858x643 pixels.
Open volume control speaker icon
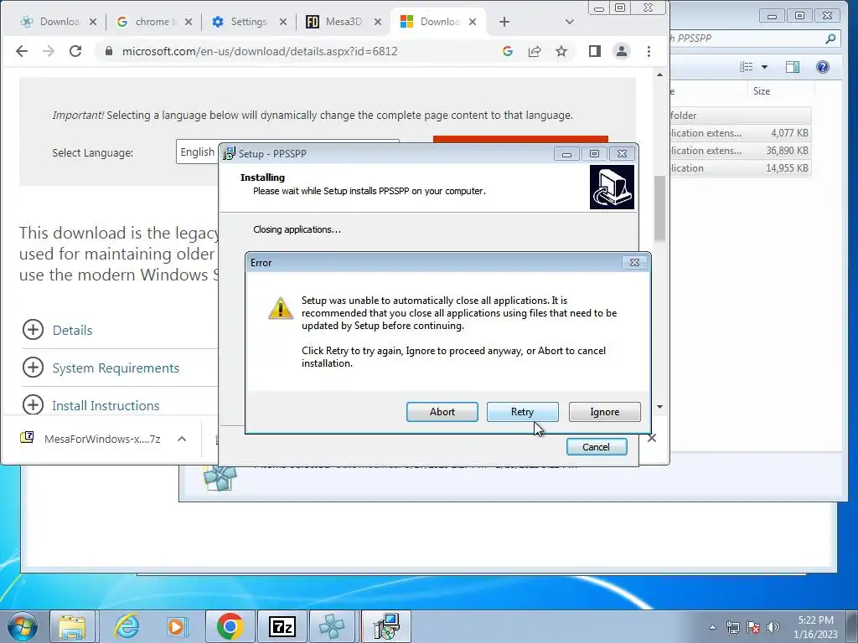pos(773,627)
